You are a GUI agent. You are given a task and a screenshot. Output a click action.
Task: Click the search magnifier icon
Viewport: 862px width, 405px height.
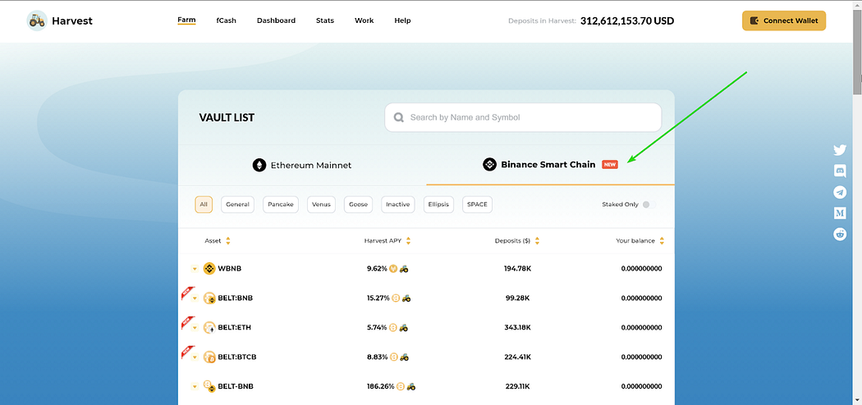[x=399, y=117]
